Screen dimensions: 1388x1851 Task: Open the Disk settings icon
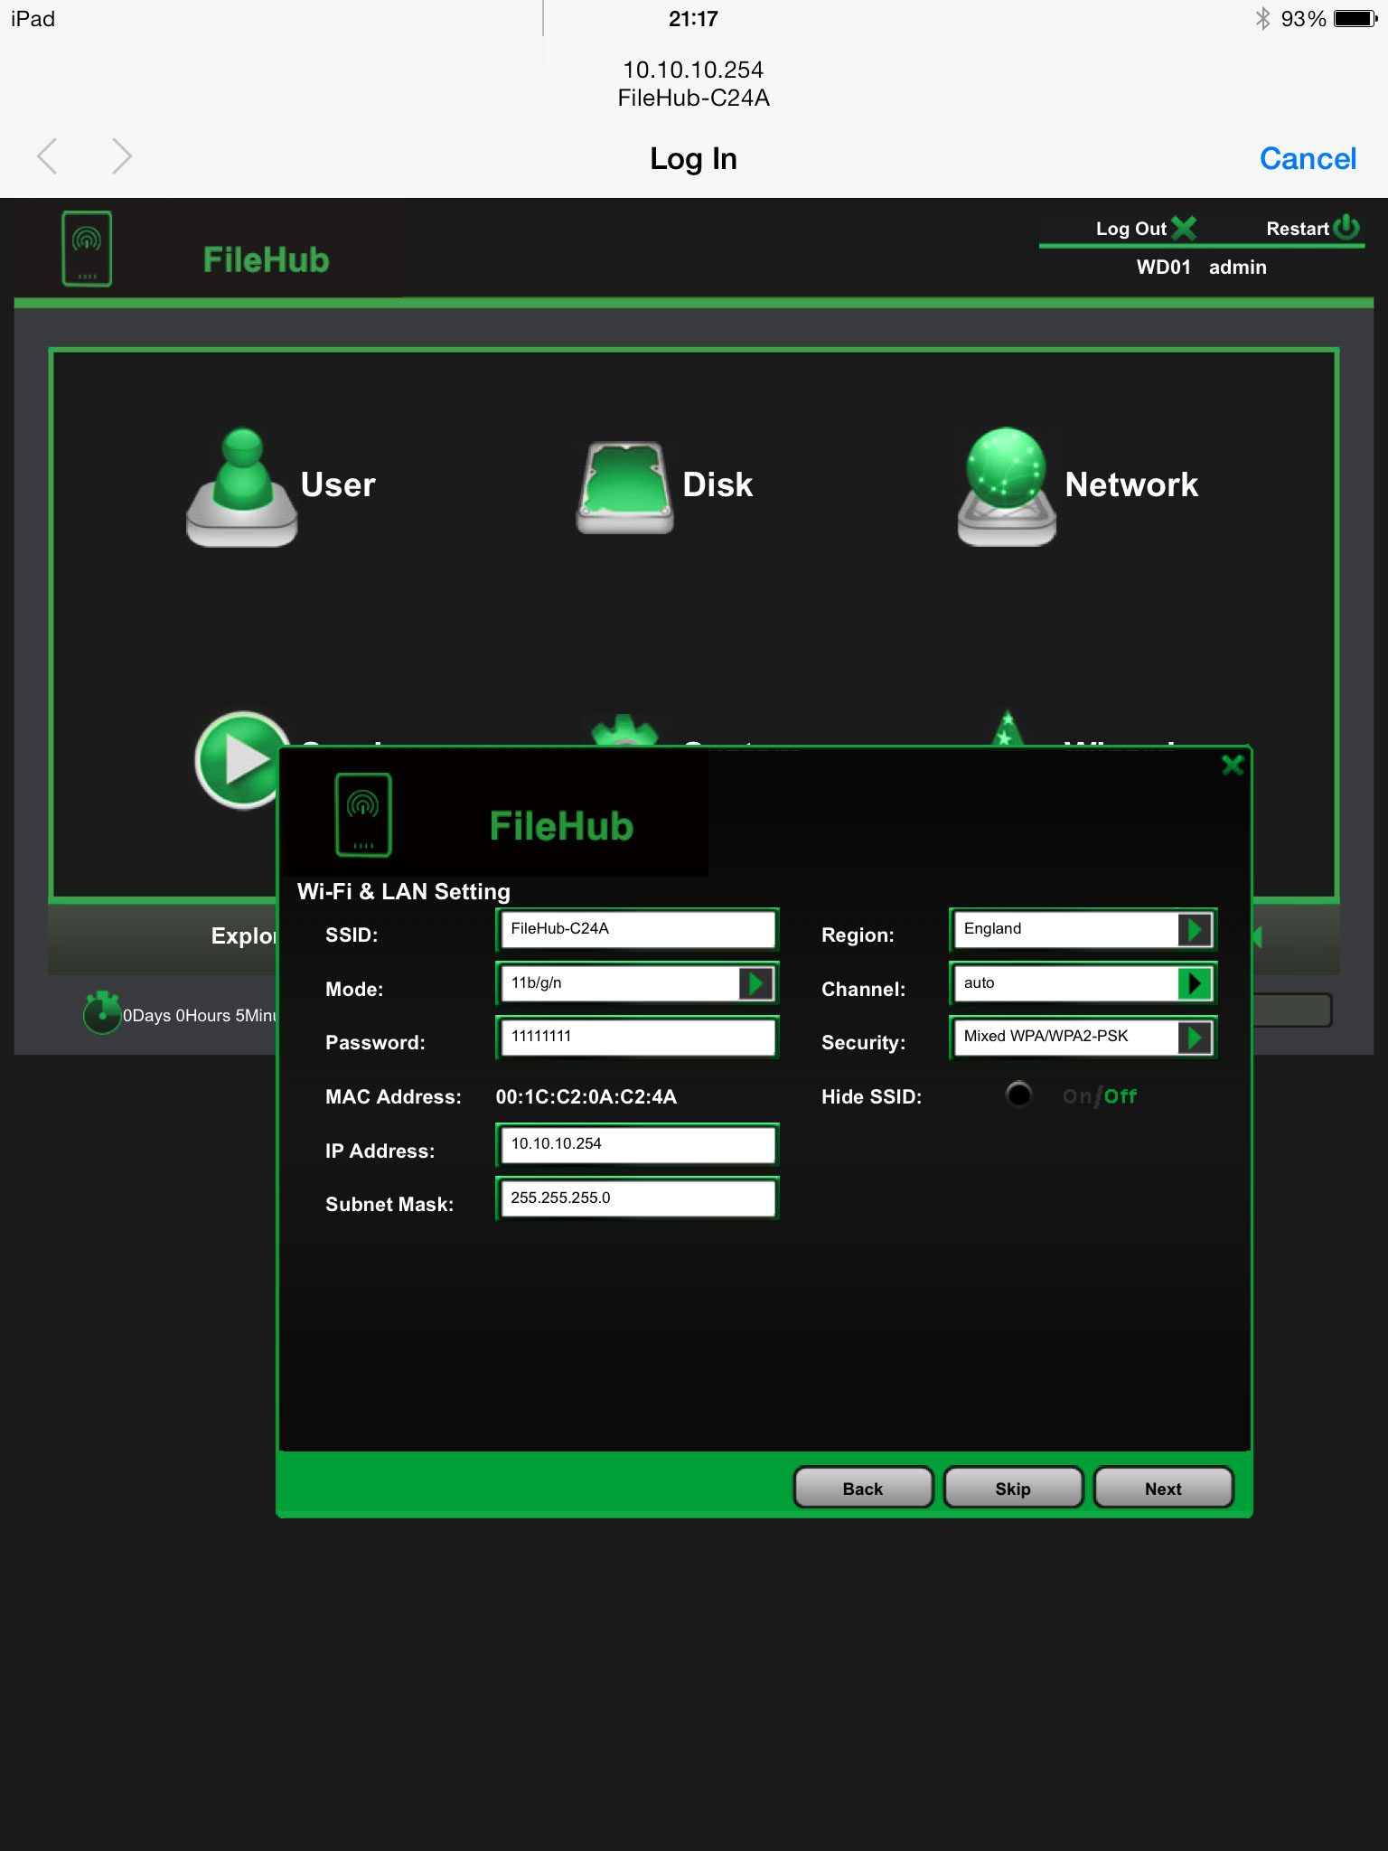(625, 488)
